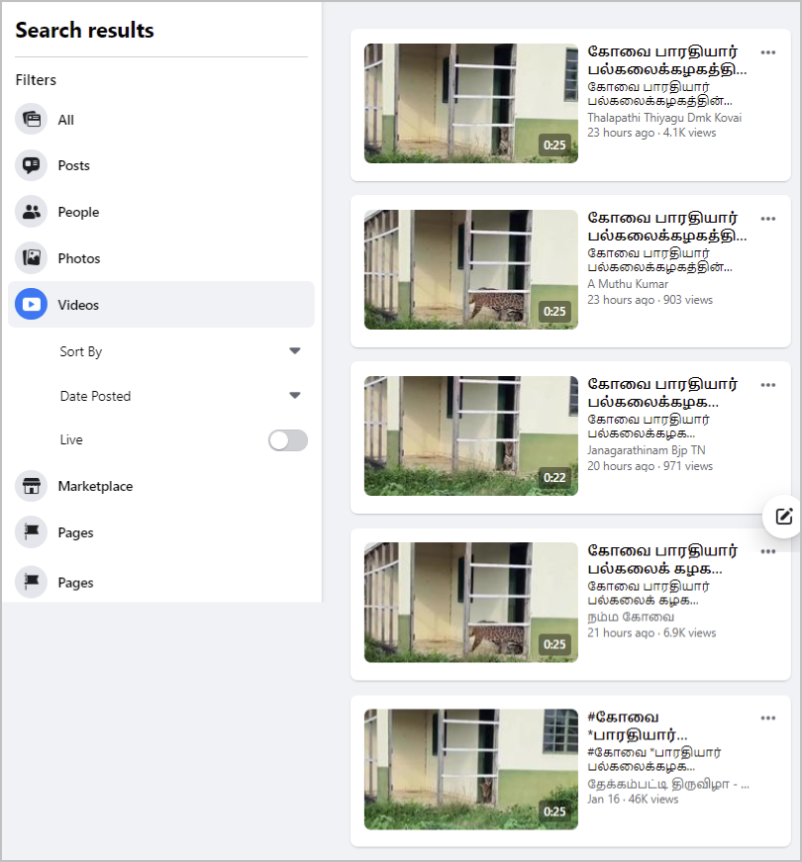Open the Marketplace storefront icon

pos(32,486)
